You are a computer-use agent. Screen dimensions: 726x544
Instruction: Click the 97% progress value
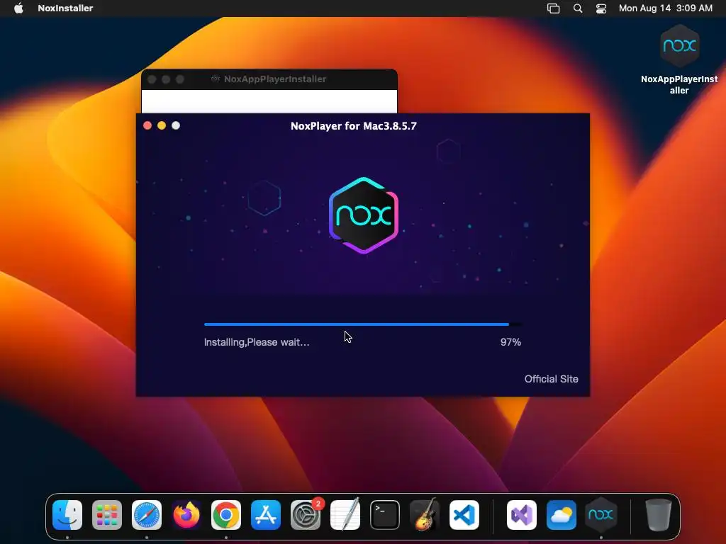pos(510,342)
